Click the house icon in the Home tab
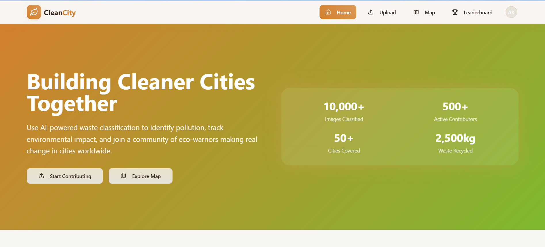545x247 pixels. pos(328,12)
